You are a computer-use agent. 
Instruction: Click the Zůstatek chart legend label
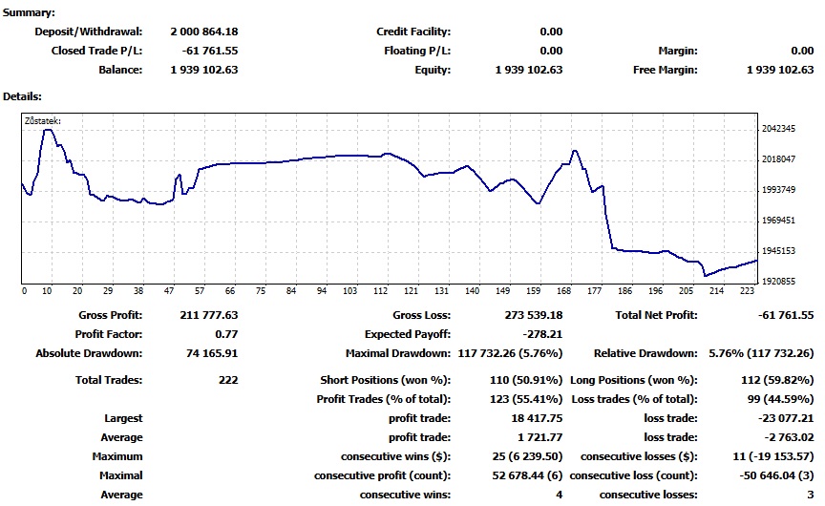(x=43, y=121)
